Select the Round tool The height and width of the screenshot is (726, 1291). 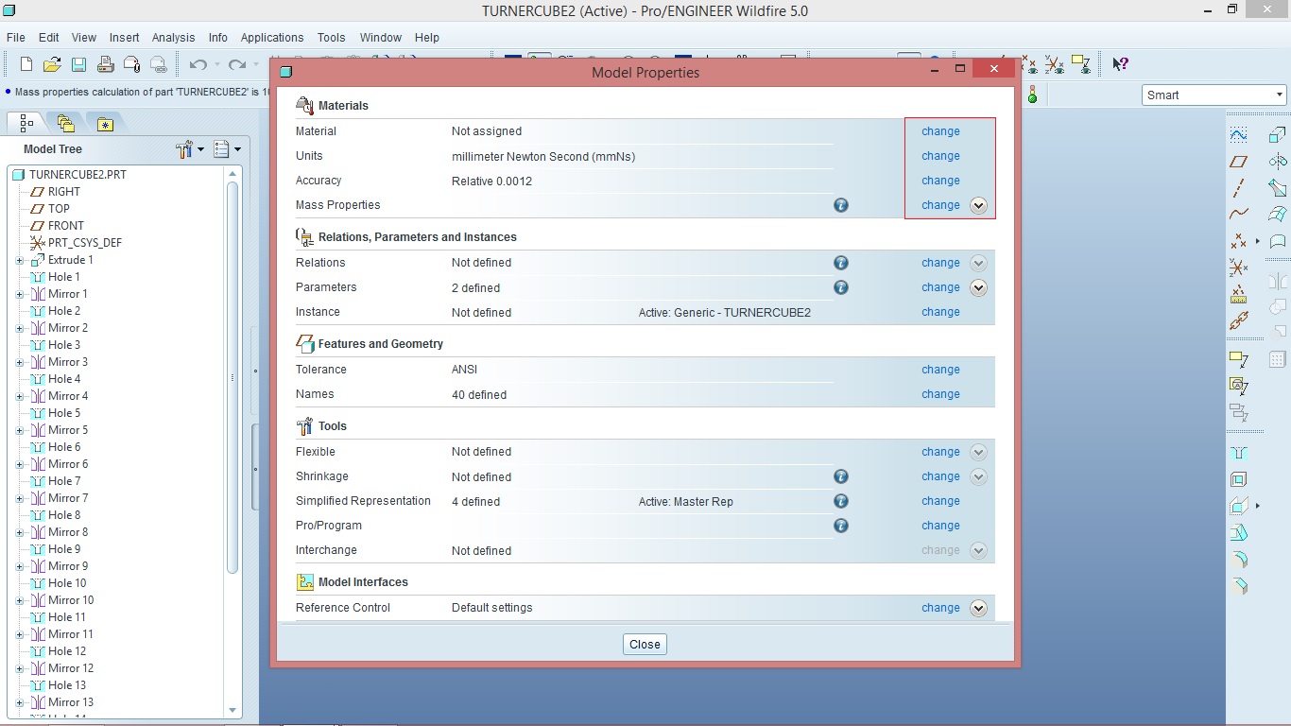tap(1239, 560)
